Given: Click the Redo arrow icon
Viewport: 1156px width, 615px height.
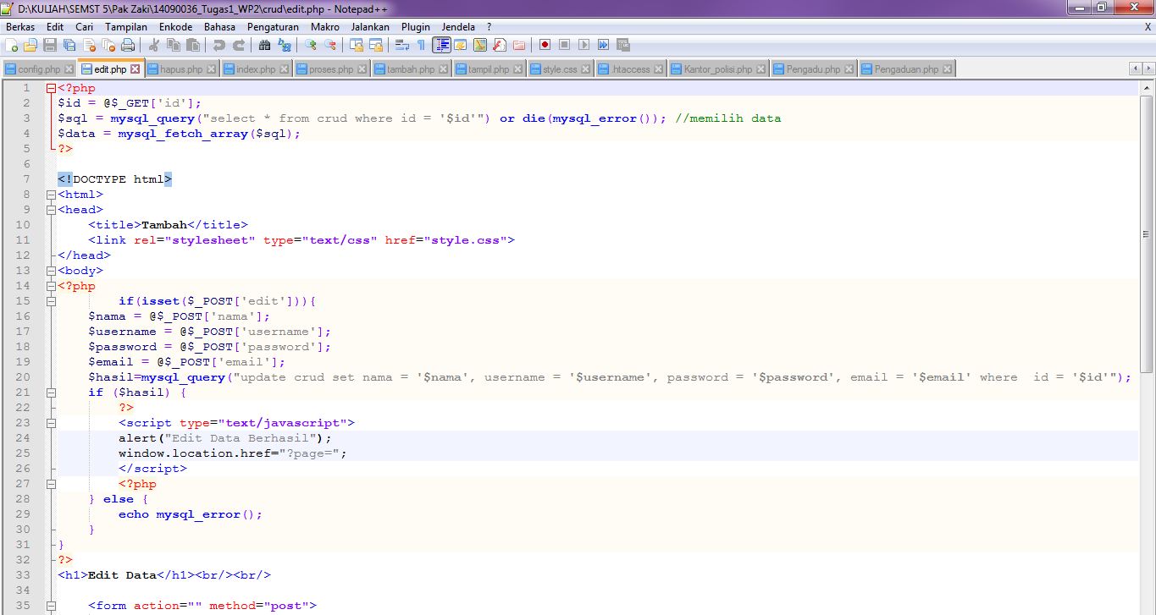Looking at the screenshot, I should (239, 45).
